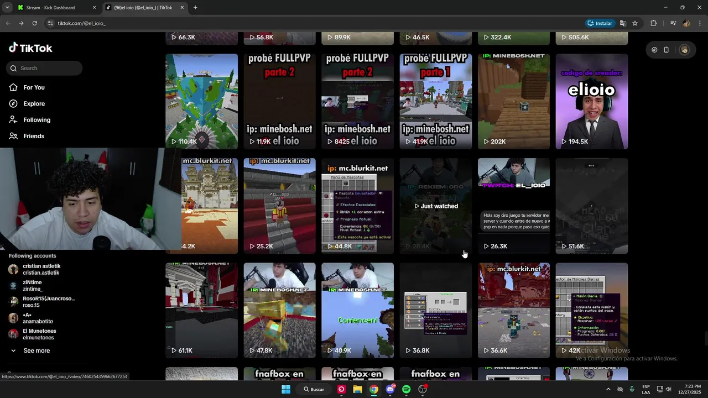708x398 pixels.
Task: Open Chrome three-dot menu
Action: tap(700, 23)
